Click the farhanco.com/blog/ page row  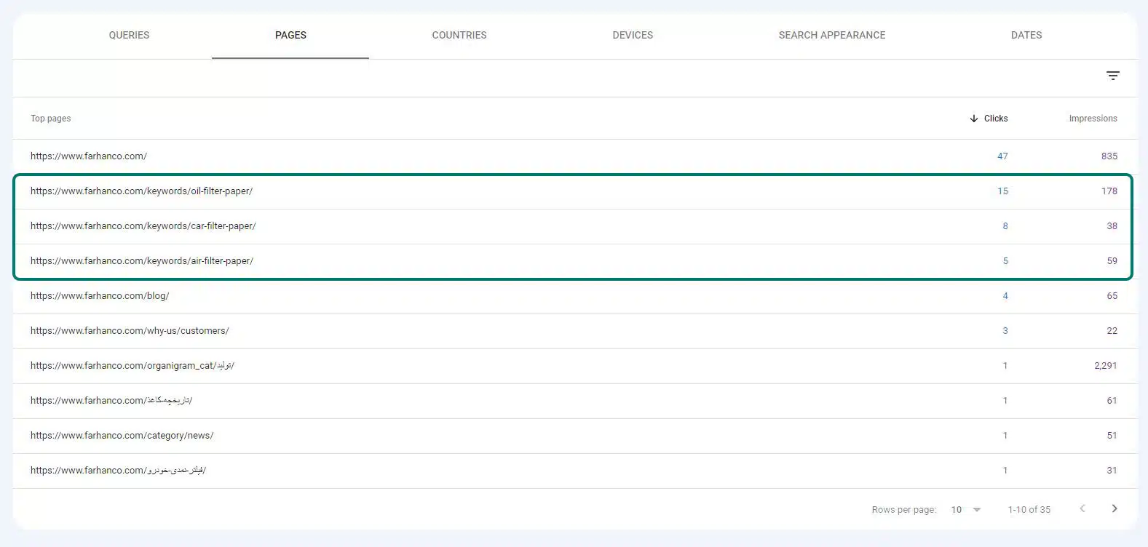[100, 296]
